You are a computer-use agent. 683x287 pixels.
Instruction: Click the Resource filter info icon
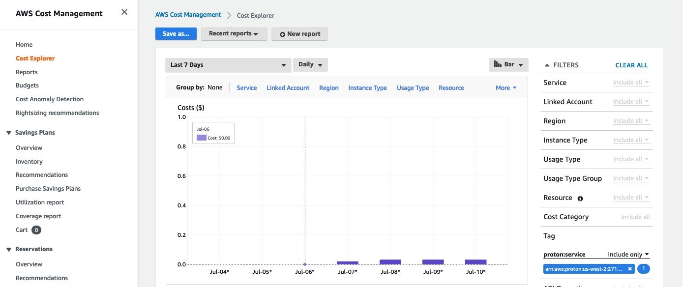point(580,198)
